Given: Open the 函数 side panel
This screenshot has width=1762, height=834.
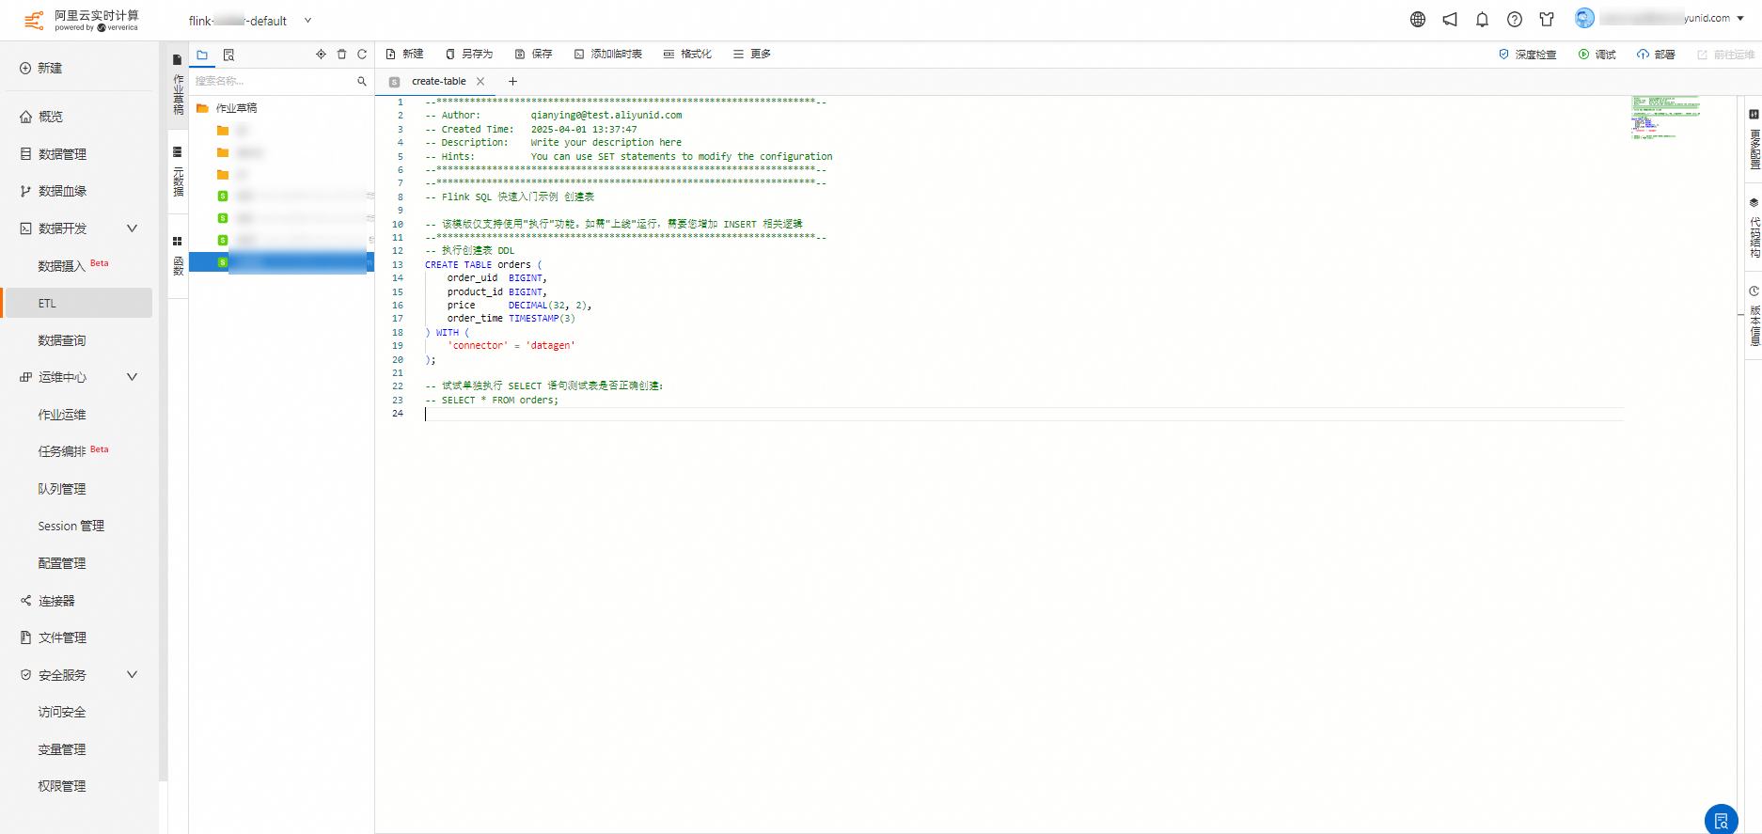Looking at the screenshot, I should pos(178,257).
